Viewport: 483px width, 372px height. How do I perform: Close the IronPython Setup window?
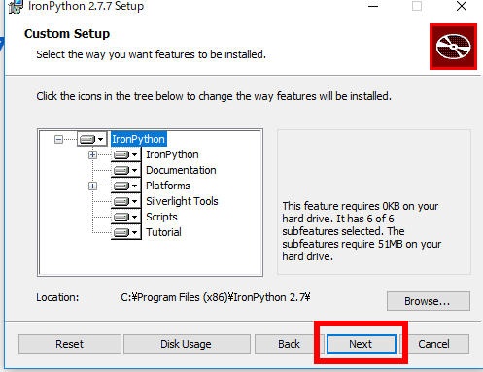[462, 6]
